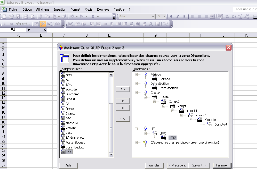
Task: Open the Name Box dropdown arrow
Action: click(x=28, y=30)
